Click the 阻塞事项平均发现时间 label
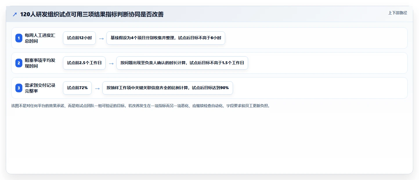This screenshot has width=419, height=180. (x=40, y=63)
